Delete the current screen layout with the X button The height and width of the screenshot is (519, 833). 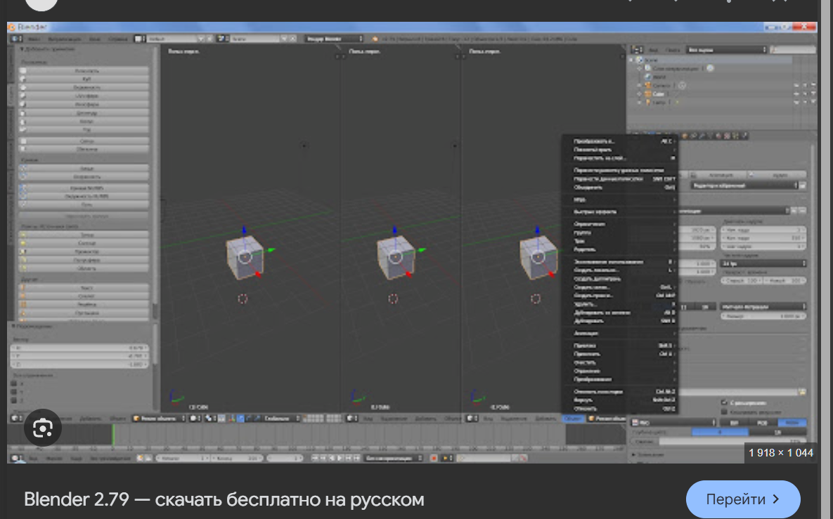(x=209, y=39)
